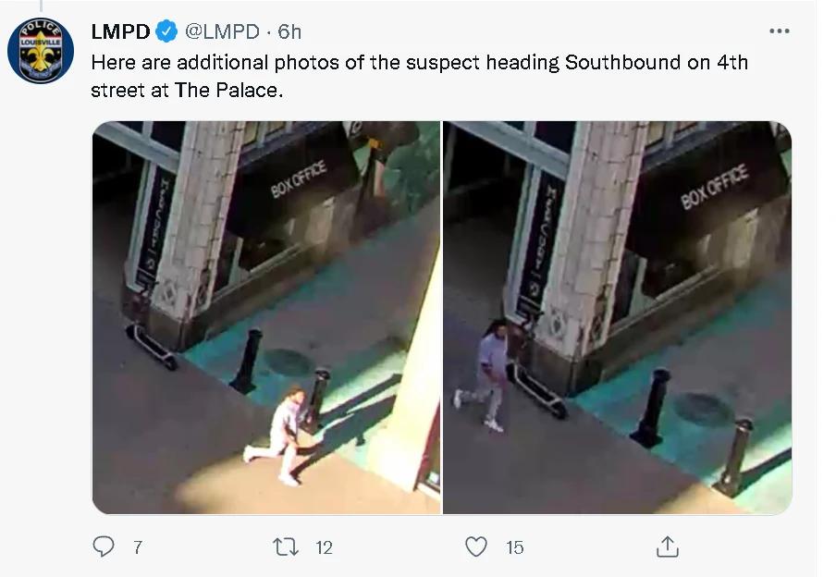Click the 6h timestamp

[x=289, y=31]
